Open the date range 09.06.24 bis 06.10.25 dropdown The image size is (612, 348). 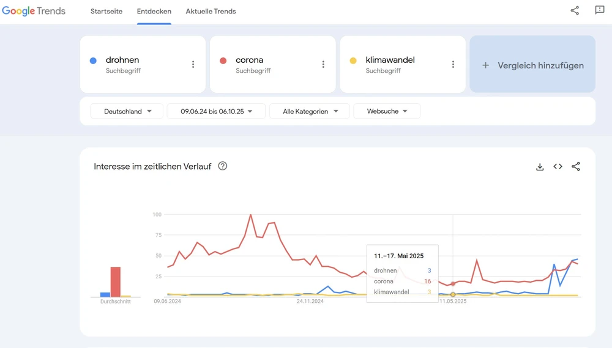coord(216,111)
